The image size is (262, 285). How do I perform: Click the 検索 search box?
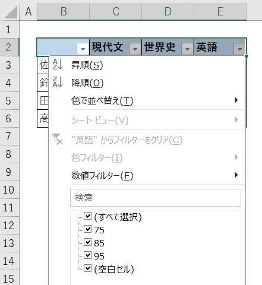tap(156, 198)
